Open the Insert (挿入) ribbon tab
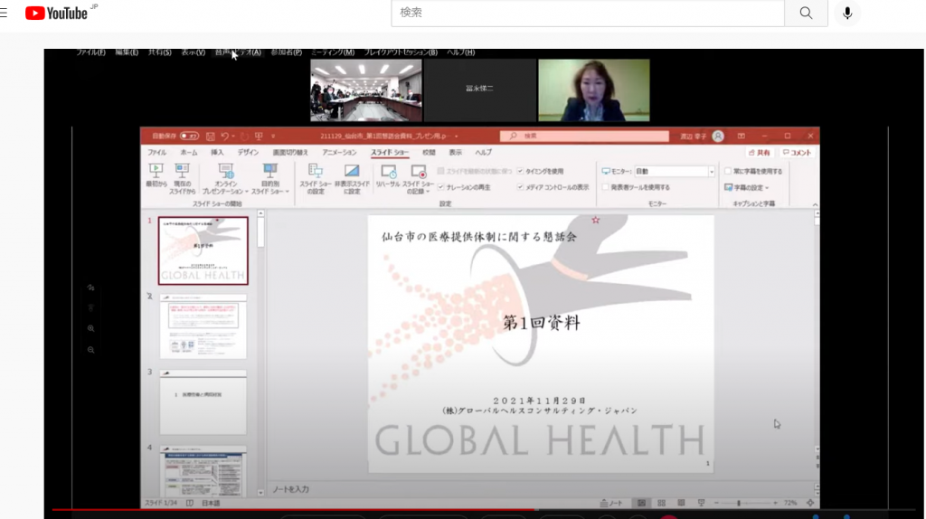This screenshot has width=926, height=519. tap(217, 153)
